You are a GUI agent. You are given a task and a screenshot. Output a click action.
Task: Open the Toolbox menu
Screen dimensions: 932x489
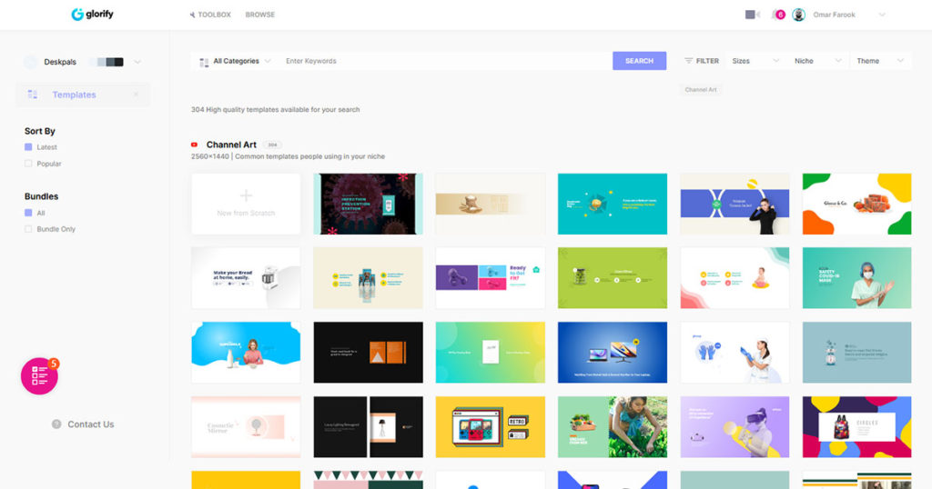point(210,15)
